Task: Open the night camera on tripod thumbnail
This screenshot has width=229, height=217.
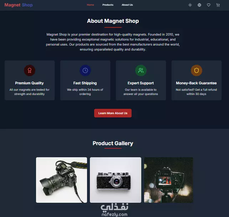Action: coord(168,180)
